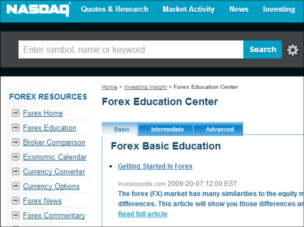Screen dimensions: 304x227
Task: Click the FOREX RESOURCES heading
Action: click(48, 97)
